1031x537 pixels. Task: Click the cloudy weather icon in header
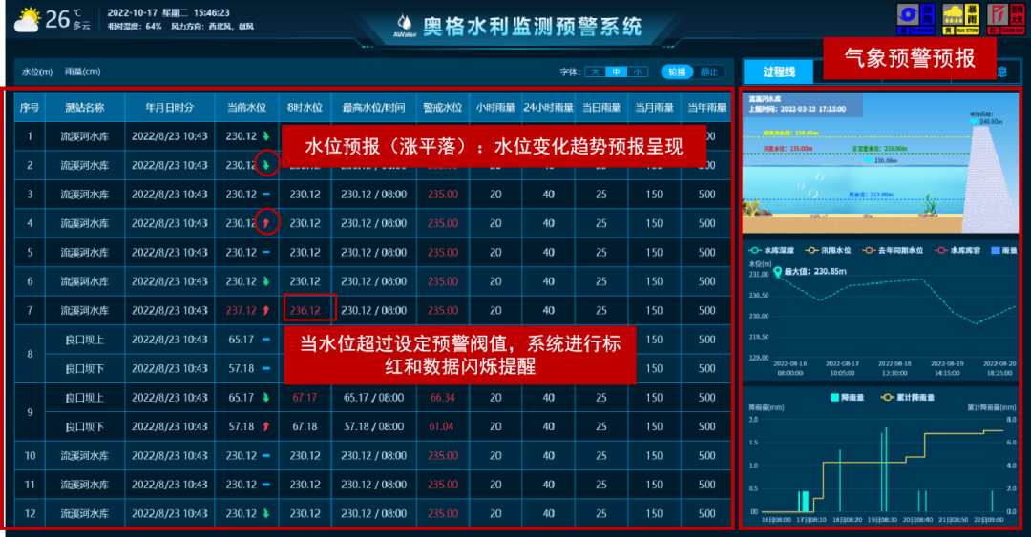(27, 19)
